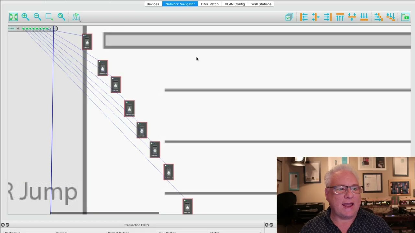Image resolution: width=415 pixels, height=233 pixels.
Task: Click the zoom out magnifier
Action: (37, 17)
